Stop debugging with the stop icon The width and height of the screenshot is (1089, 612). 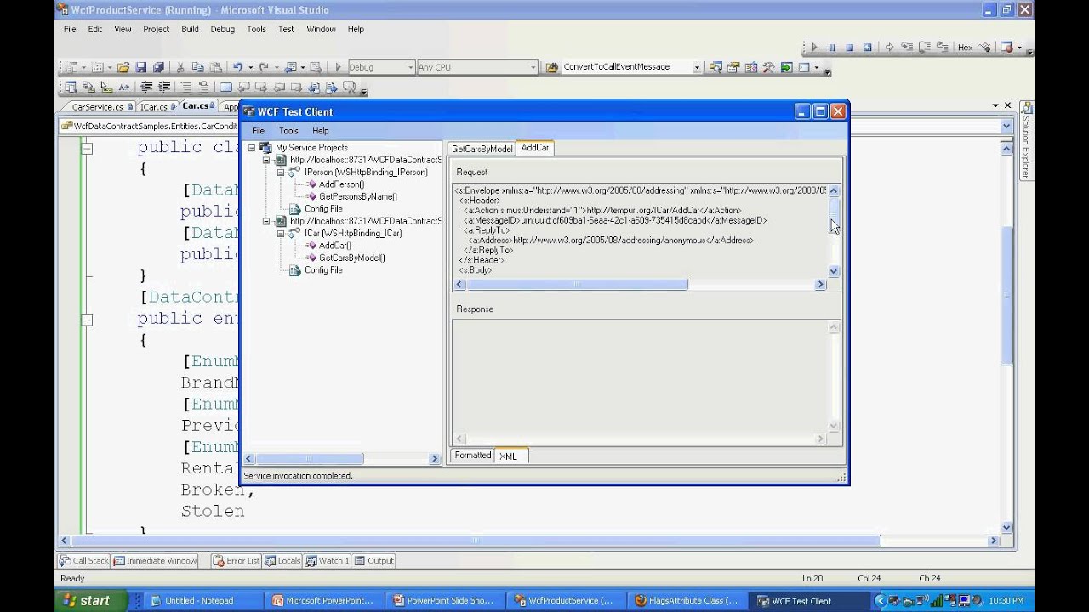[x=850, y=48]
